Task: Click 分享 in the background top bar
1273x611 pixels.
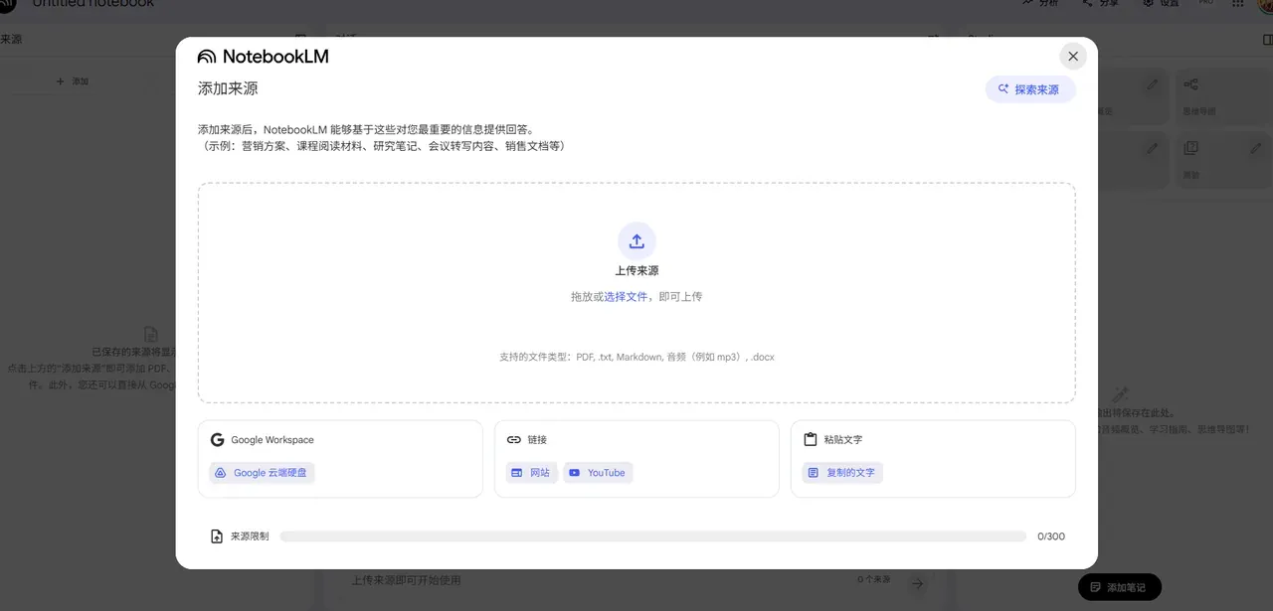Action: (1100, 4)
